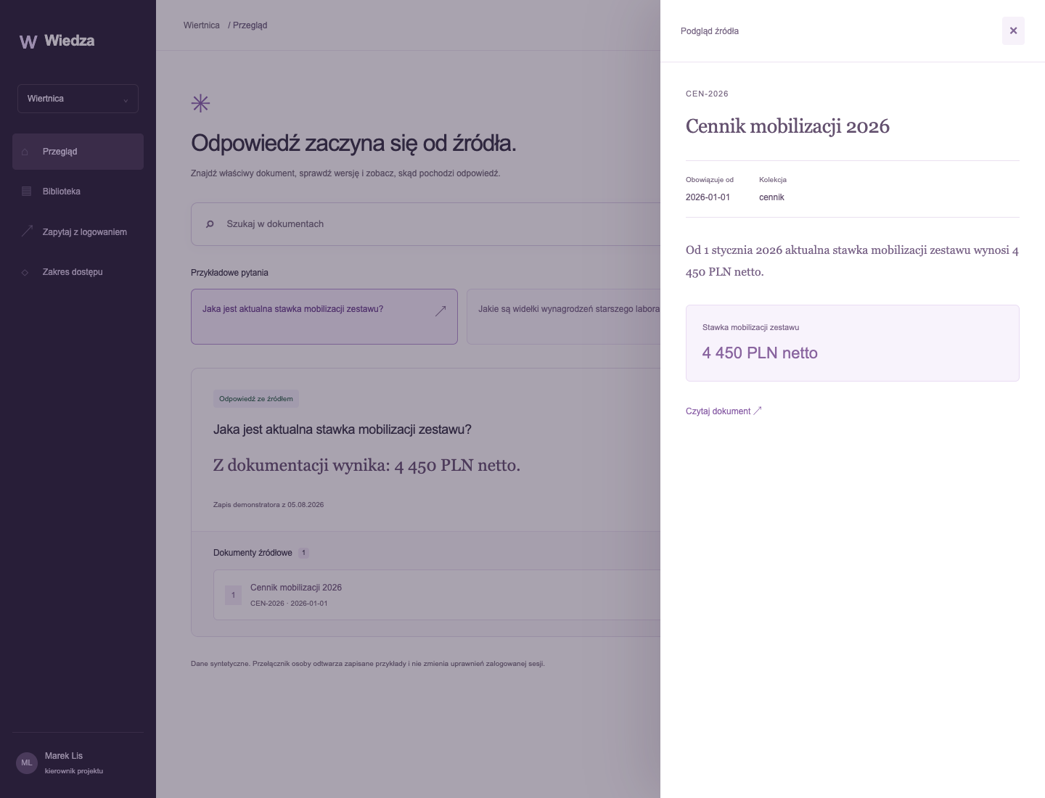Screen dimensions: 1045x798
Task: Click the search magnifier icon
Action: pyautogui.click(x=210, y=224)
